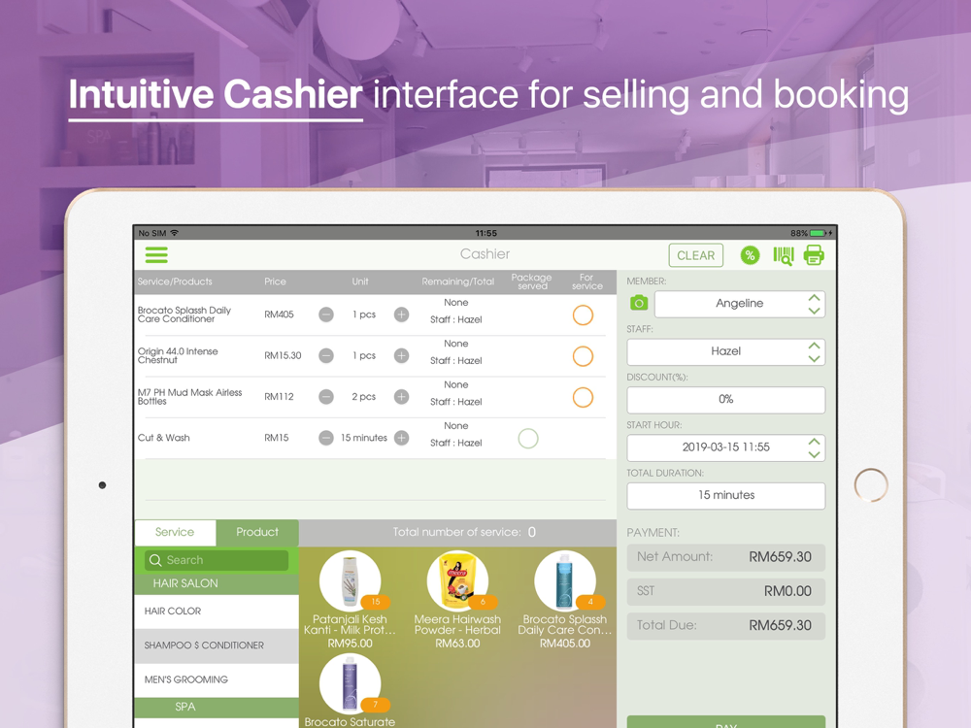Increase quantity of Brocato Splassh Conditioner
Screen dimensions: 971x728
click(x=401, y=314)
